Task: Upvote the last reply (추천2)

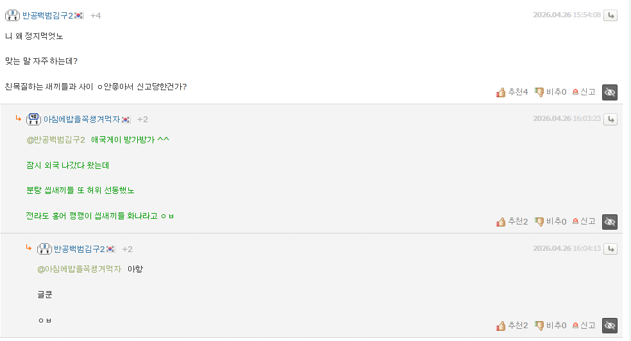Action: (x=512, y=326)
